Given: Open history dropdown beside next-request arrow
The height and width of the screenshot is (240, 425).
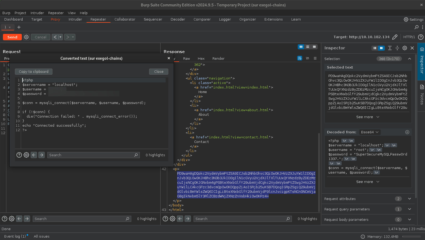Looking at the screenshot, I should pos(73,37).
